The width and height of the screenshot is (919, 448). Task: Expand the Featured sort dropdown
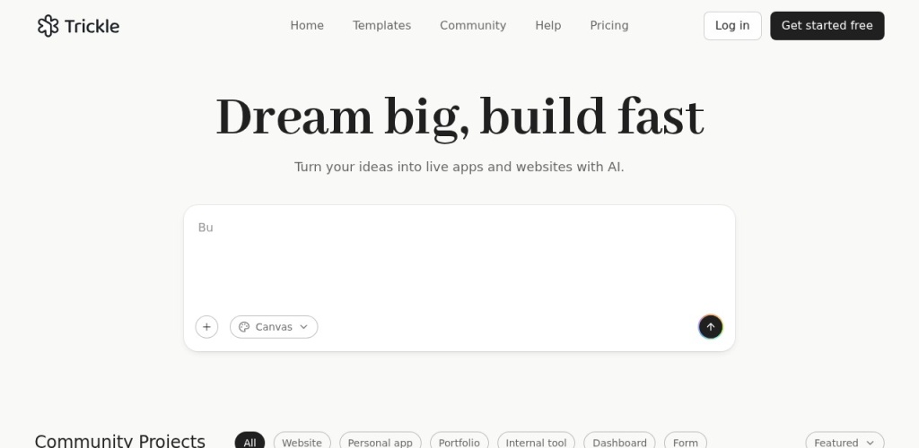coord(844,442)
